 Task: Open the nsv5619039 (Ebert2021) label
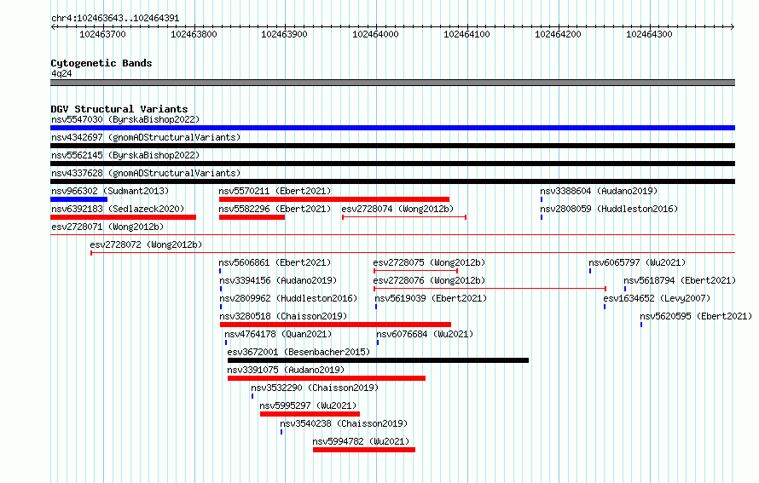click(431, 298)
